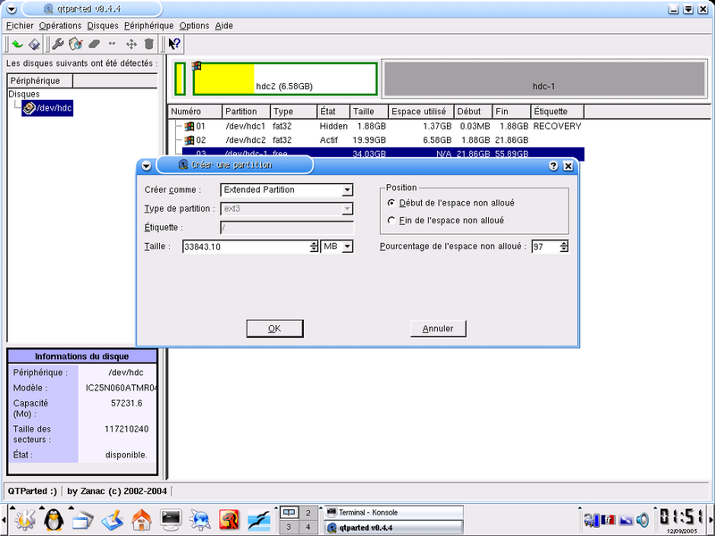Launch OpenOffice seagull icon in the panel
This screenshot has height=536, width=715.
click(259, 520)
